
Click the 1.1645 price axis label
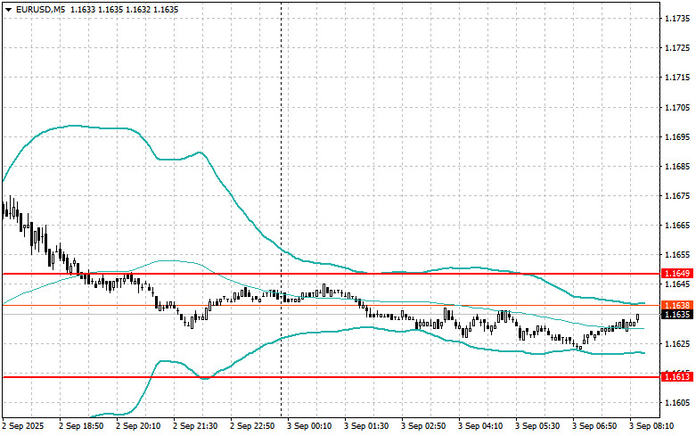(677, 284)
